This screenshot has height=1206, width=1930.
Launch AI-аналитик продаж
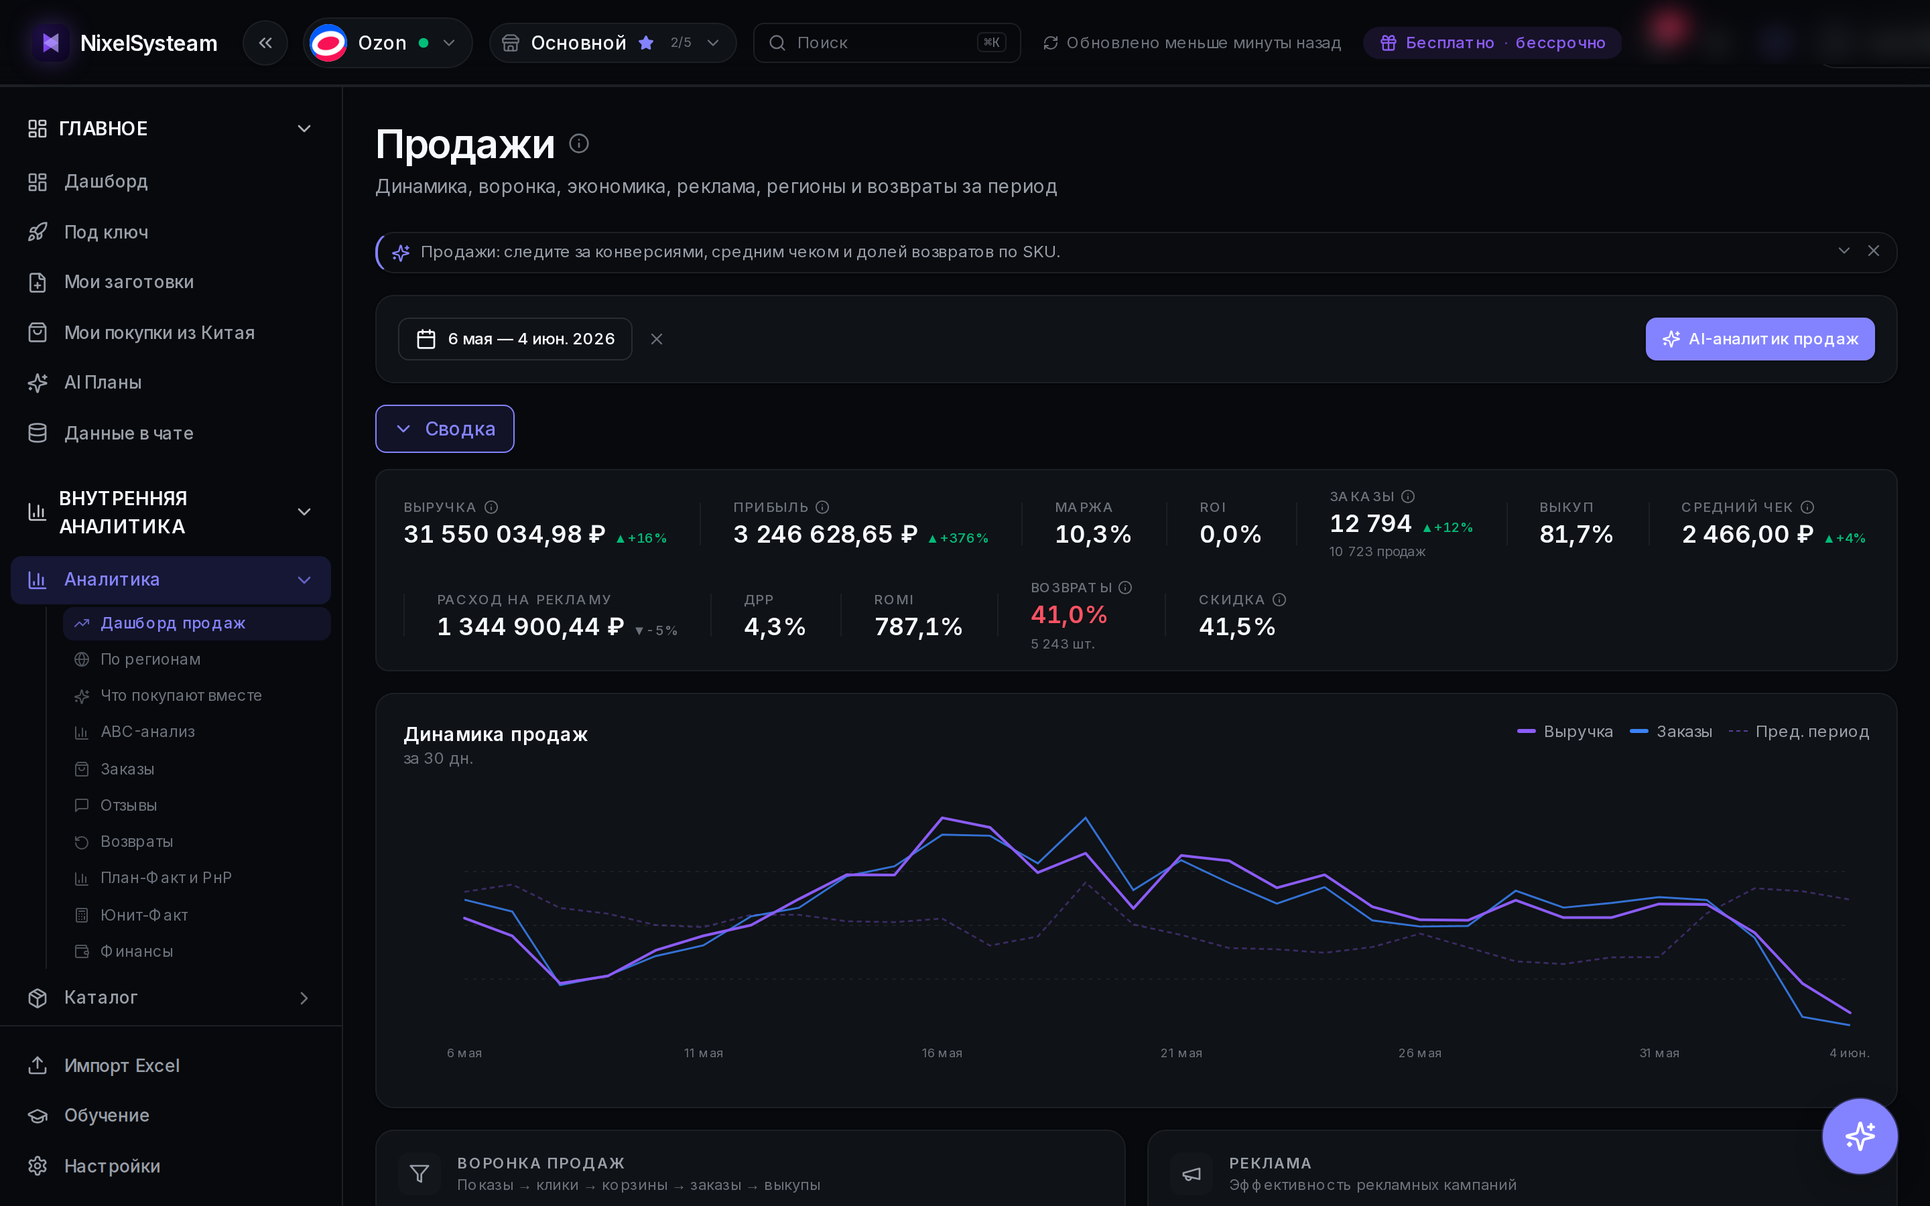tap(1760, 339)
